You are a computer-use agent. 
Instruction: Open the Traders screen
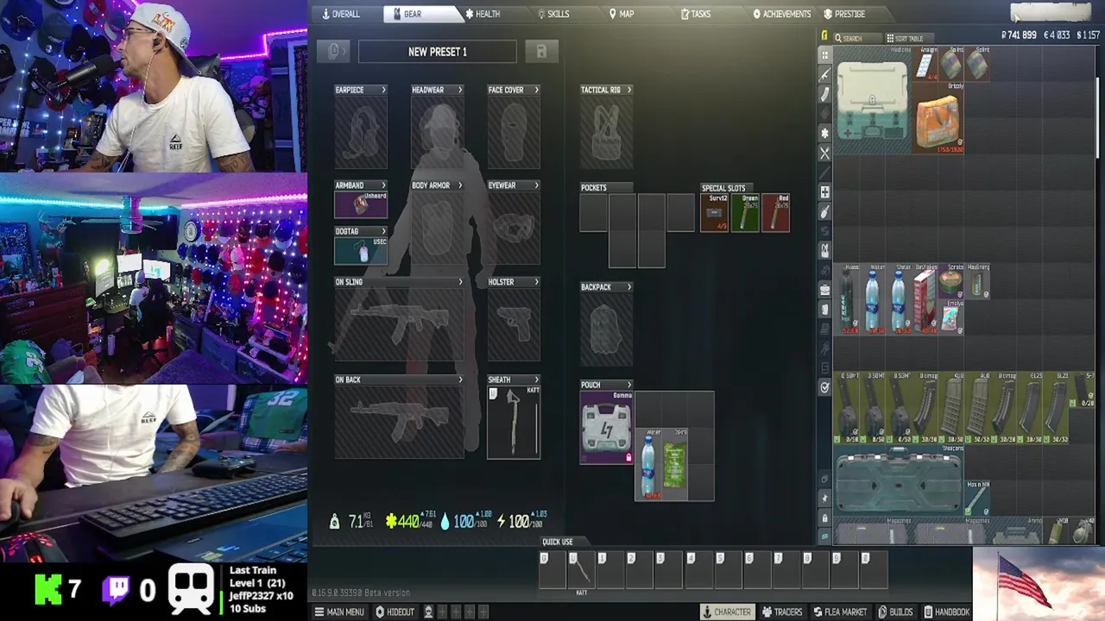(782, 612)
